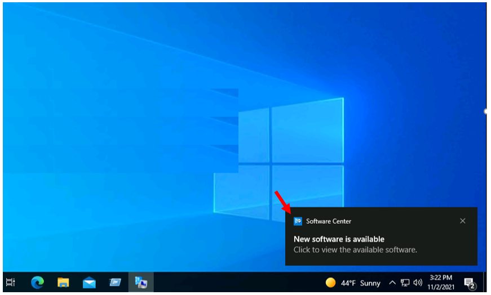Open File Explorer from the taskbar
This screenshot has height=295, width=491.
[63, 282]
